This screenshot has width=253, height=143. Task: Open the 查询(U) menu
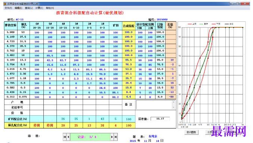point(29,8)
